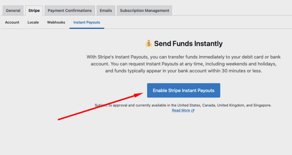This screenshot has width=292, height=155.
Task: Open the Subscription Management tab
Action: tap(145, 11)
